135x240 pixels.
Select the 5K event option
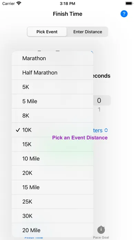(x=52, y=87)
